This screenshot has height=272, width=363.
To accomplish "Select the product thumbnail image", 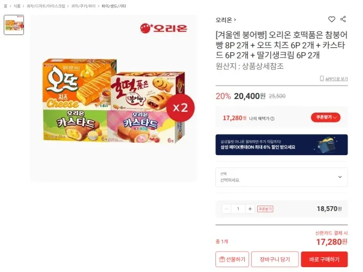I will [x=14, y=25].
